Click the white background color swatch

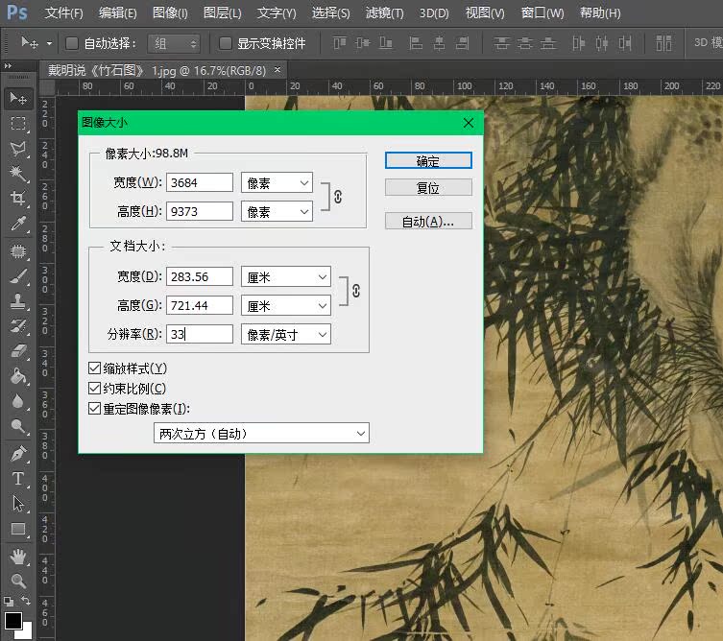(x=27, y=632)
